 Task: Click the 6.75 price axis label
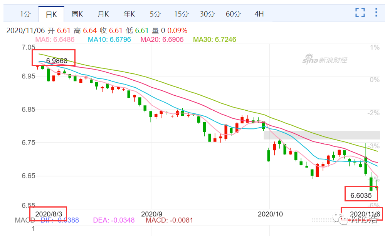[29, 143]
